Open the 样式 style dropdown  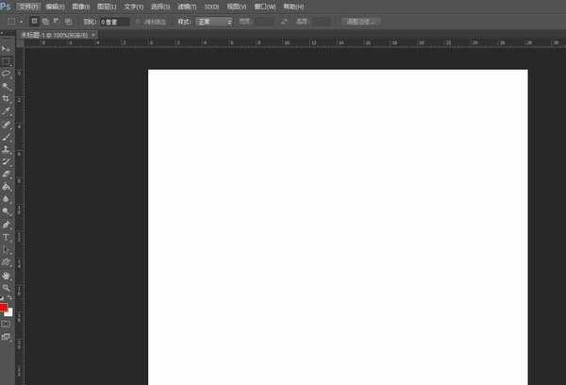(x=214, y=21)
